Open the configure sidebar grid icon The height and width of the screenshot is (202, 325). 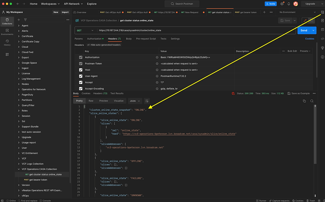pyautogui.click(x=7, y=54)
